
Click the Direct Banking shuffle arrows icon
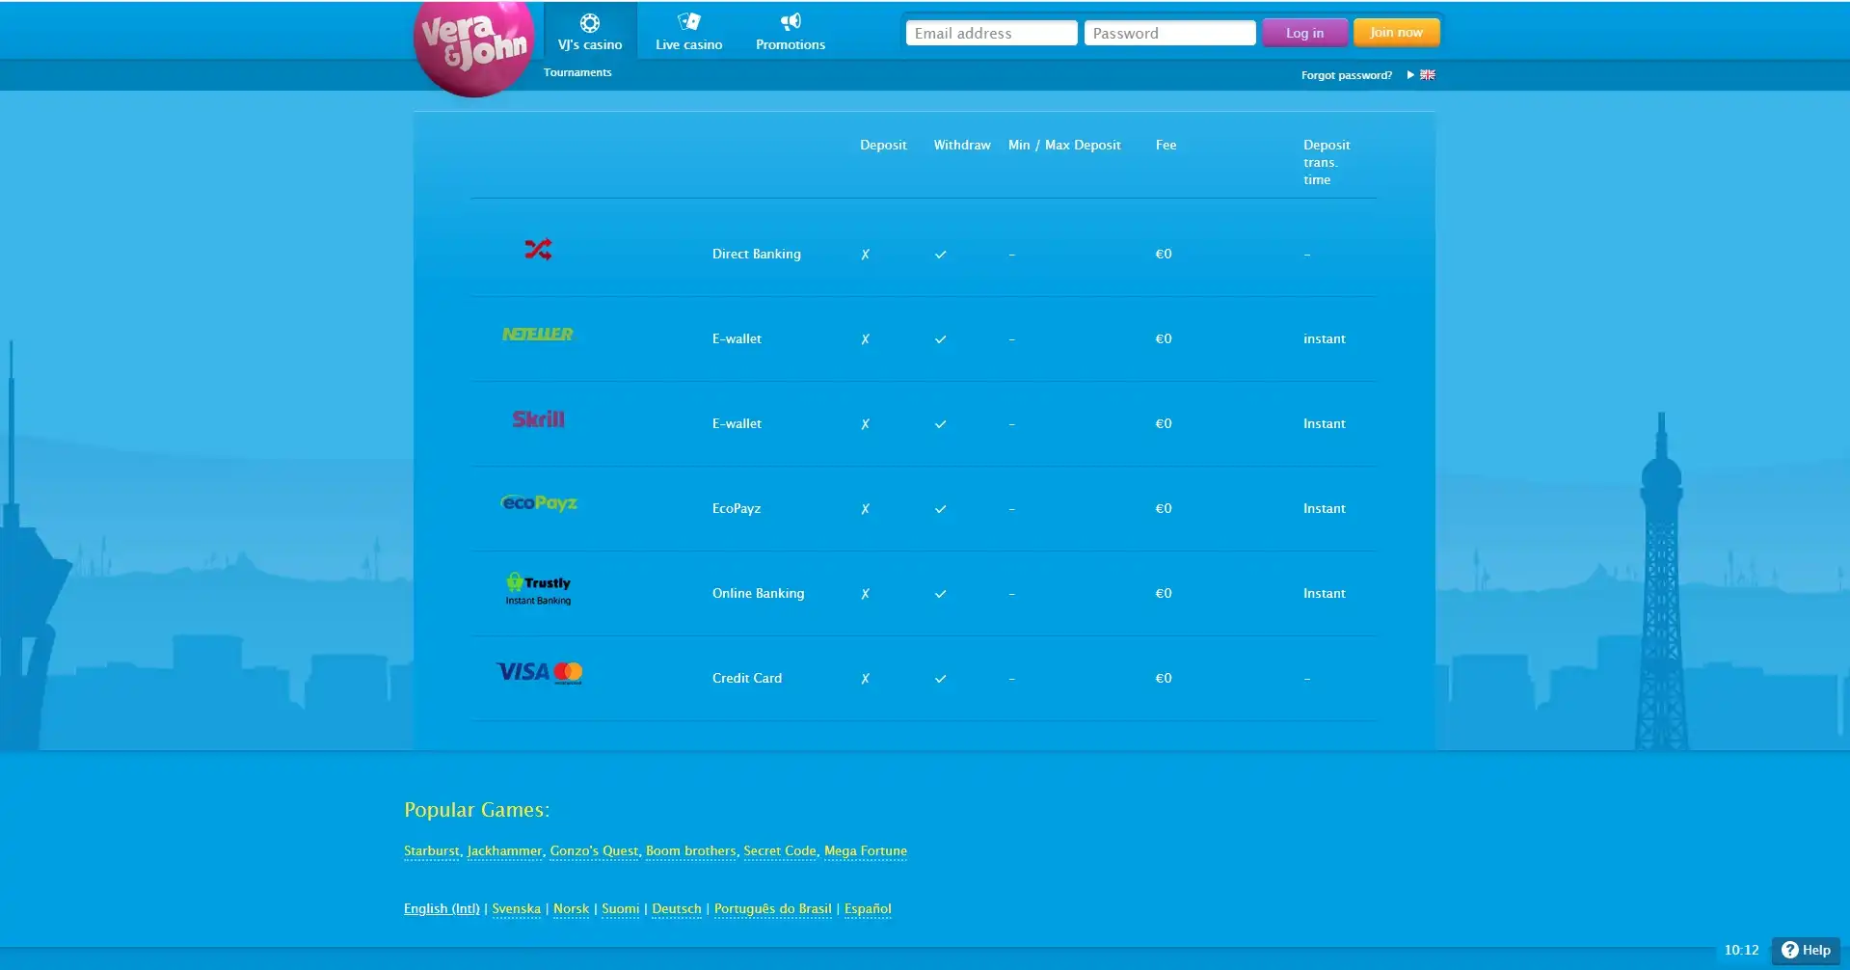tap(538, 250)
